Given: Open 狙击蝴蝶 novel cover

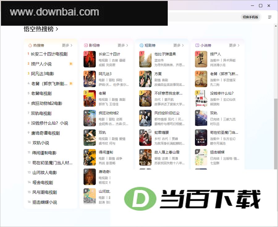Looking at the screenshot, I should 201,157.
